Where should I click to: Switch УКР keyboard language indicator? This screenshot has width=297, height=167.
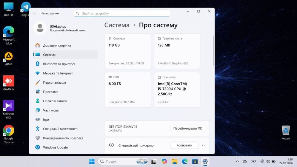tap(254, 161)
